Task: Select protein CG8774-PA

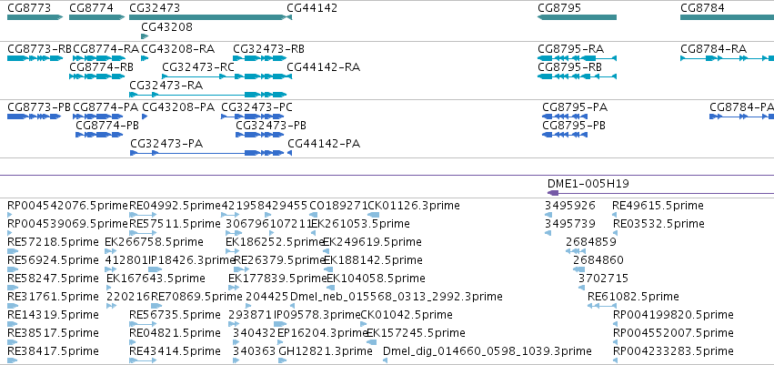Action: [x=98, y=117]
